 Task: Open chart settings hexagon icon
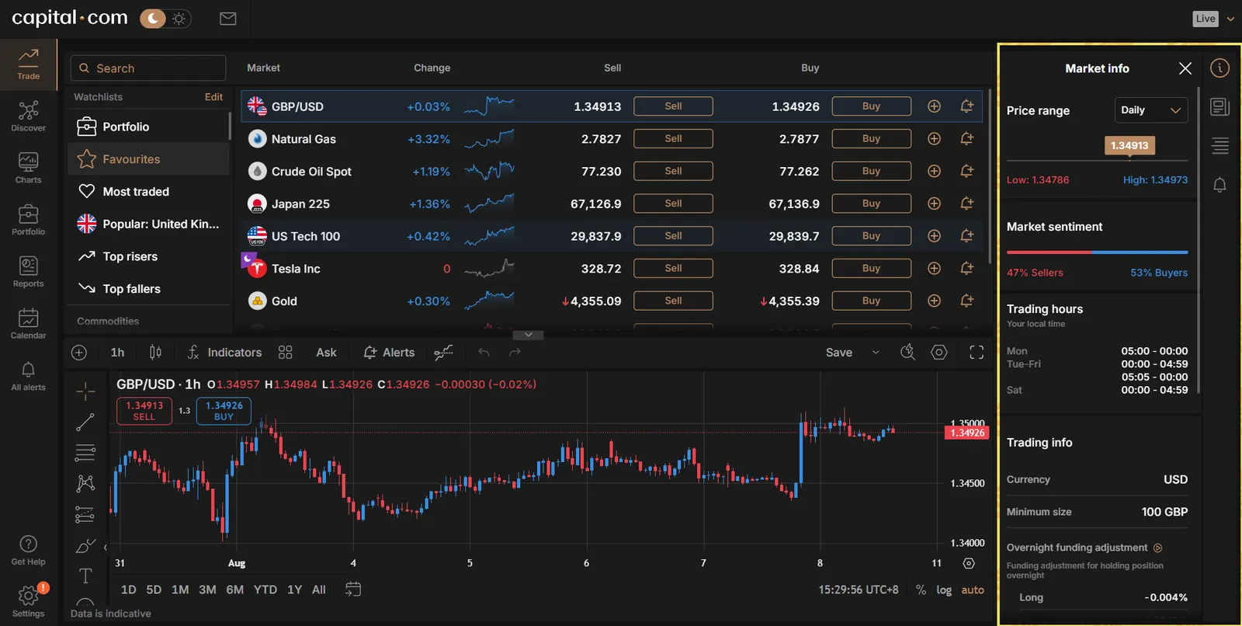(x=939, y=353)
